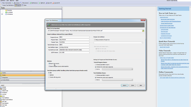This screenshot has height=107, width=191.
Task: Click the Test Case legend icon
Action: 1,105
